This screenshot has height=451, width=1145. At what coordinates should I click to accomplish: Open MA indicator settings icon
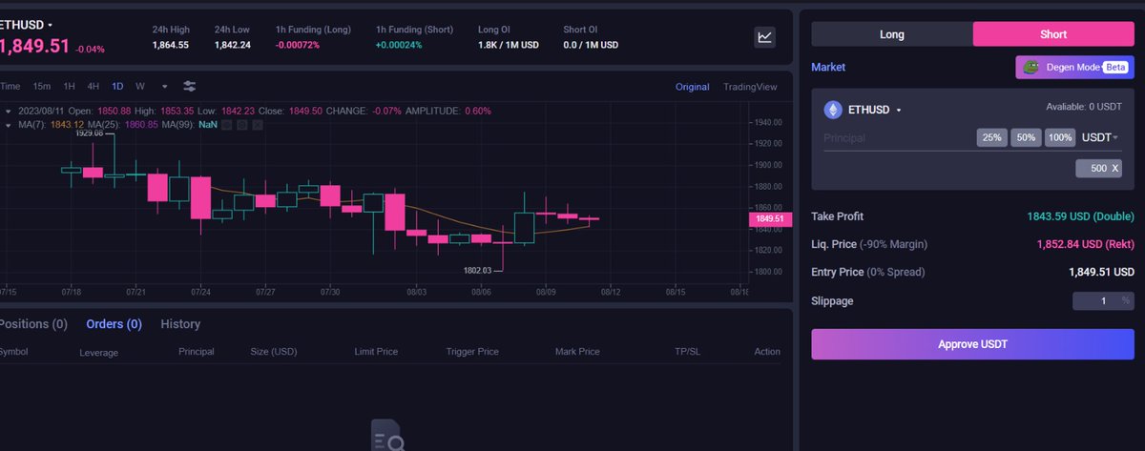[241, 124]
